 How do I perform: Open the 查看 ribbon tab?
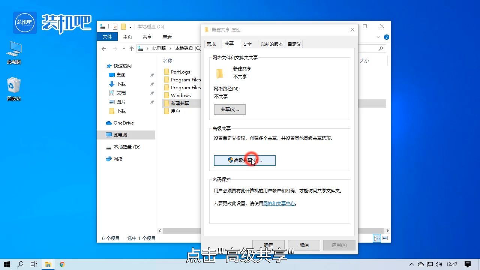click(167, 37)
